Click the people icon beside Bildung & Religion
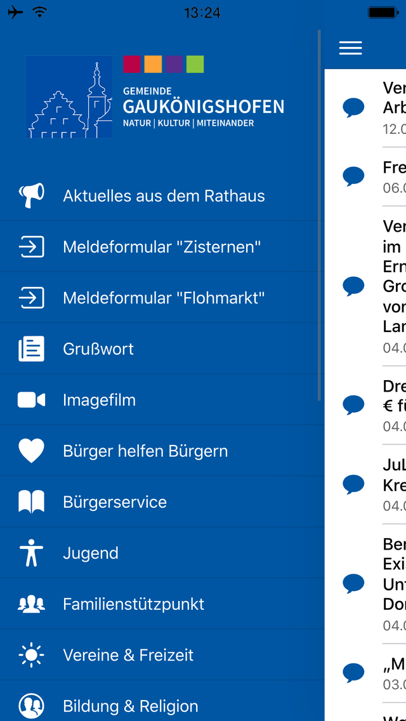 [x=31, y=706]
